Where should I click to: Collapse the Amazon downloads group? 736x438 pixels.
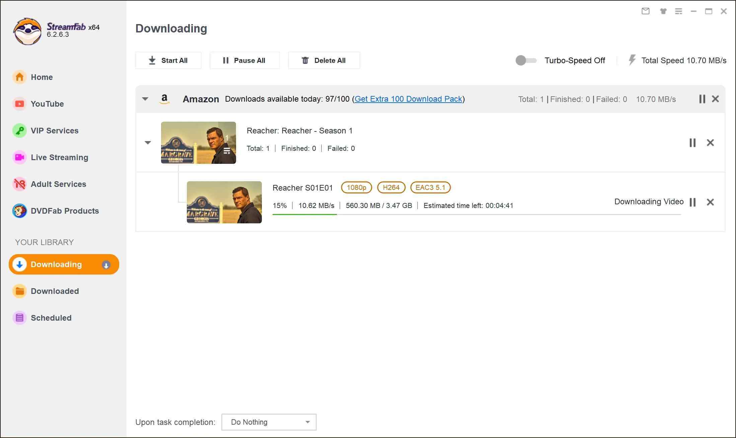[145, 99]
